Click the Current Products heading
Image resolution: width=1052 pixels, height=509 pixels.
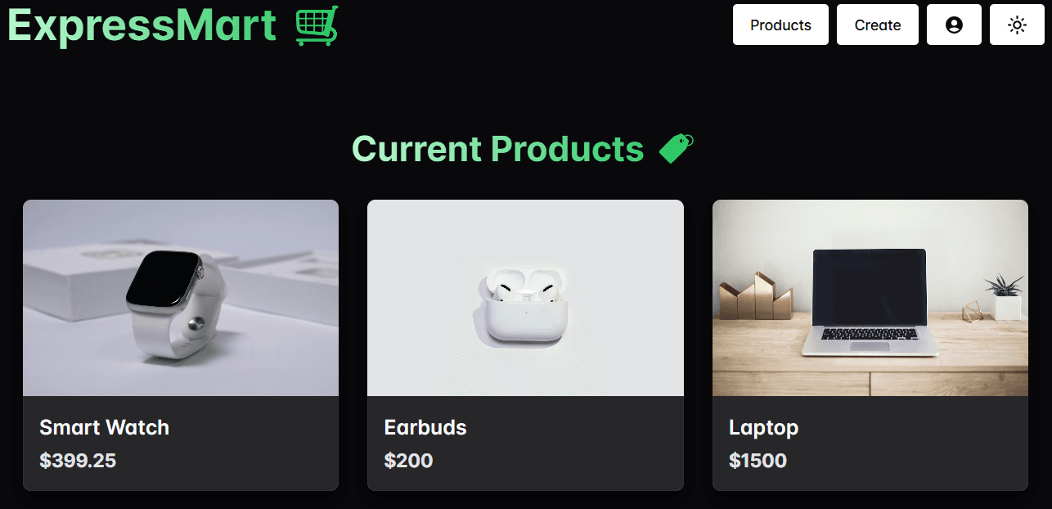tap(497, 149)
